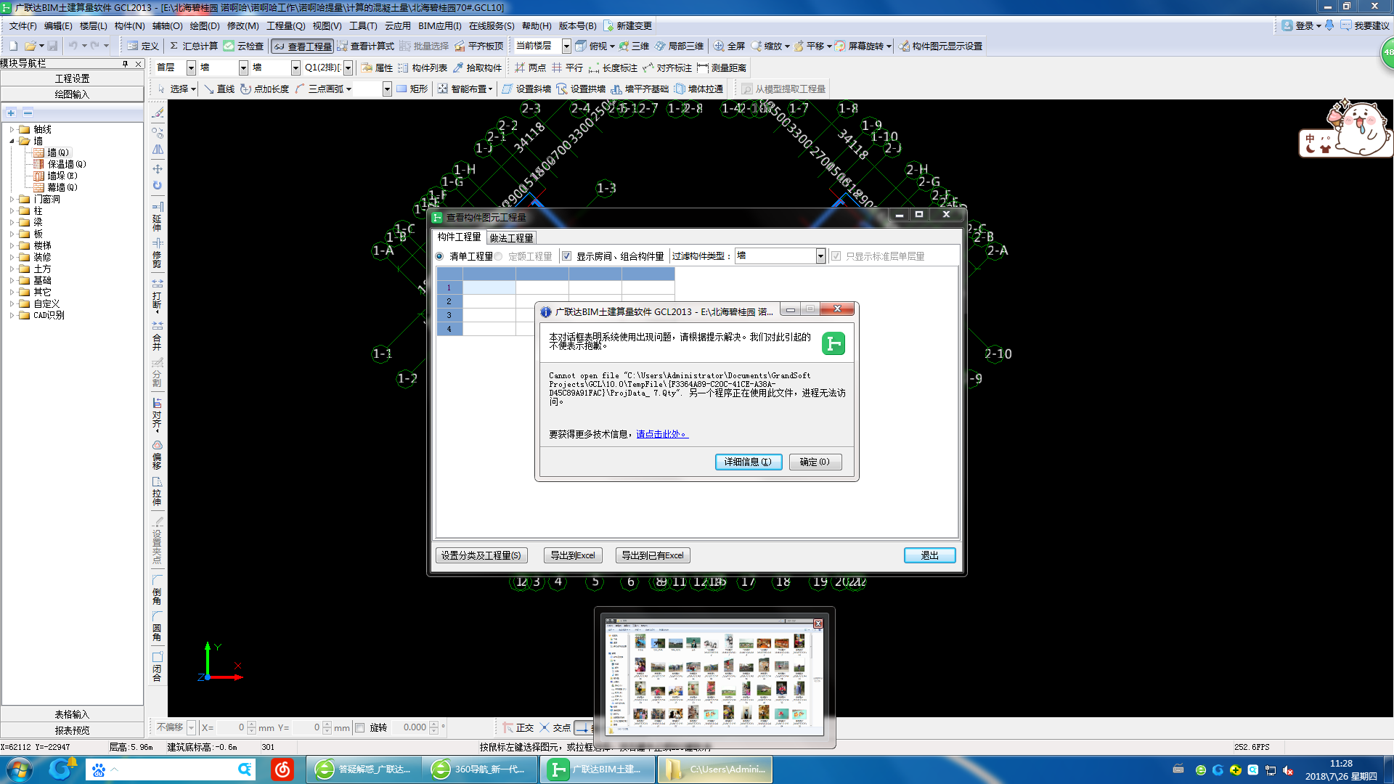Screen dimensions: 1394x784
Task: Click the 退出 exit button
Action: (929, 555)
